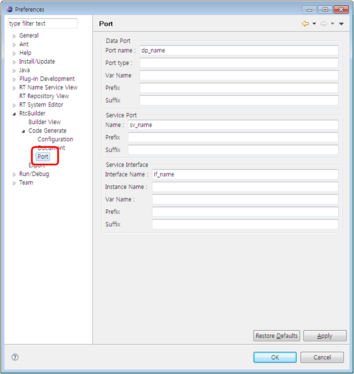Expand the General tree node
Image resolution: width=354 pixels, height=374 pixels.
point(15,36)
